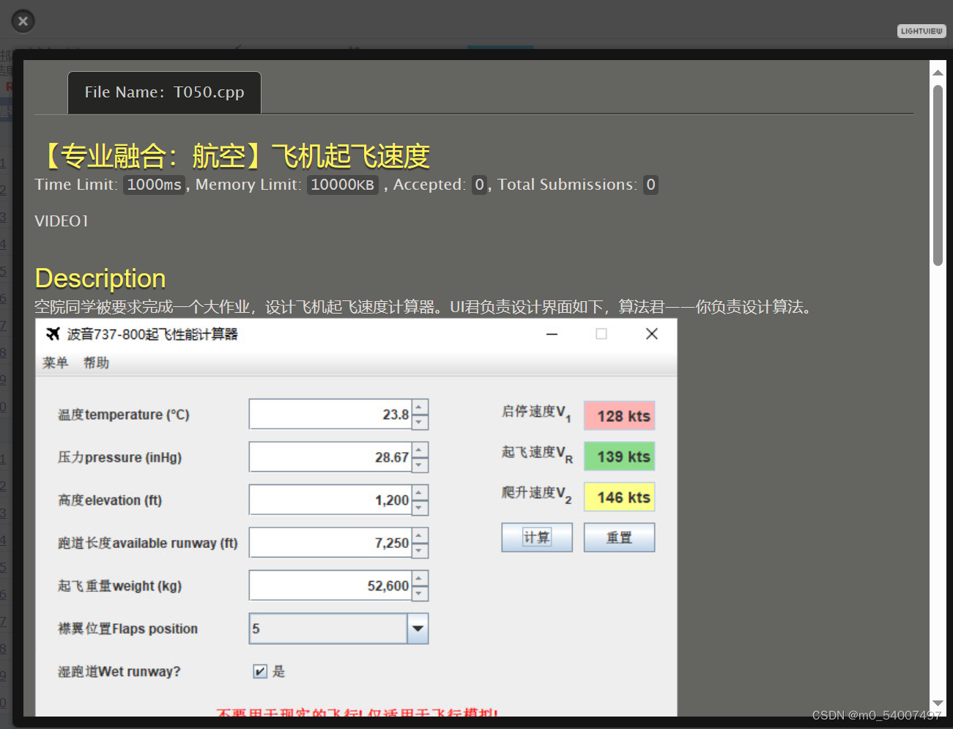The image size is (953, 729).
Task: Click the 起飞速度VR label
Action: (x=537, y=454)
